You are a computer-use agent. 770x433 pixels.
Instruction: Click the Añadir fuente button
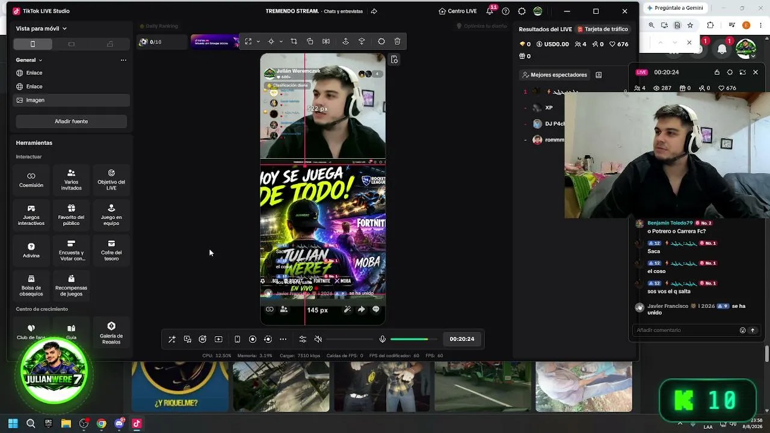[71, 121]
